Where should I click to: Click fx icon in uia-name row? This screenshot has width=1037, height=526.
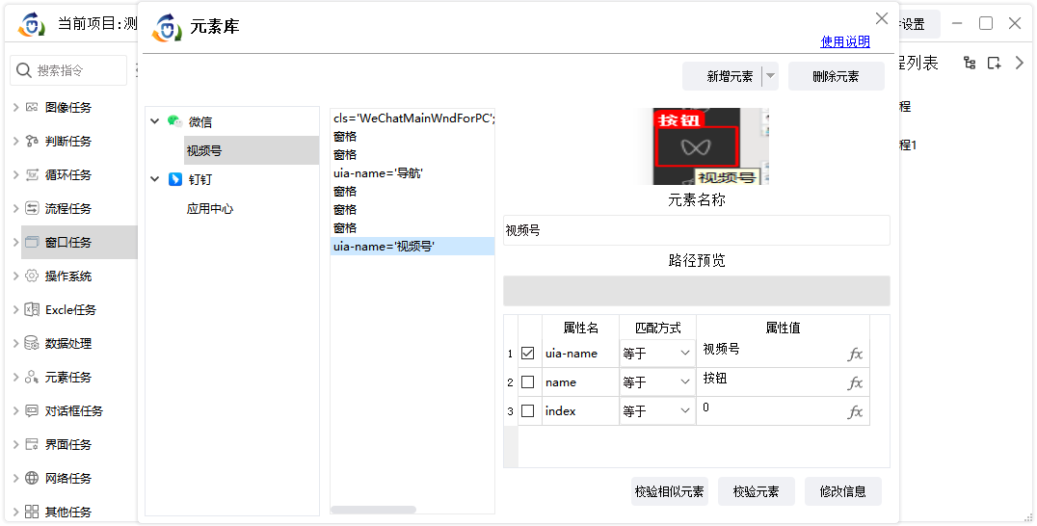click(855, 355)
